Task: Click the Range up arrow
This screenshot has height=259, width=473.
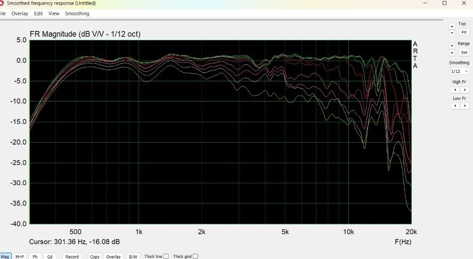Action: pos(452,46)
